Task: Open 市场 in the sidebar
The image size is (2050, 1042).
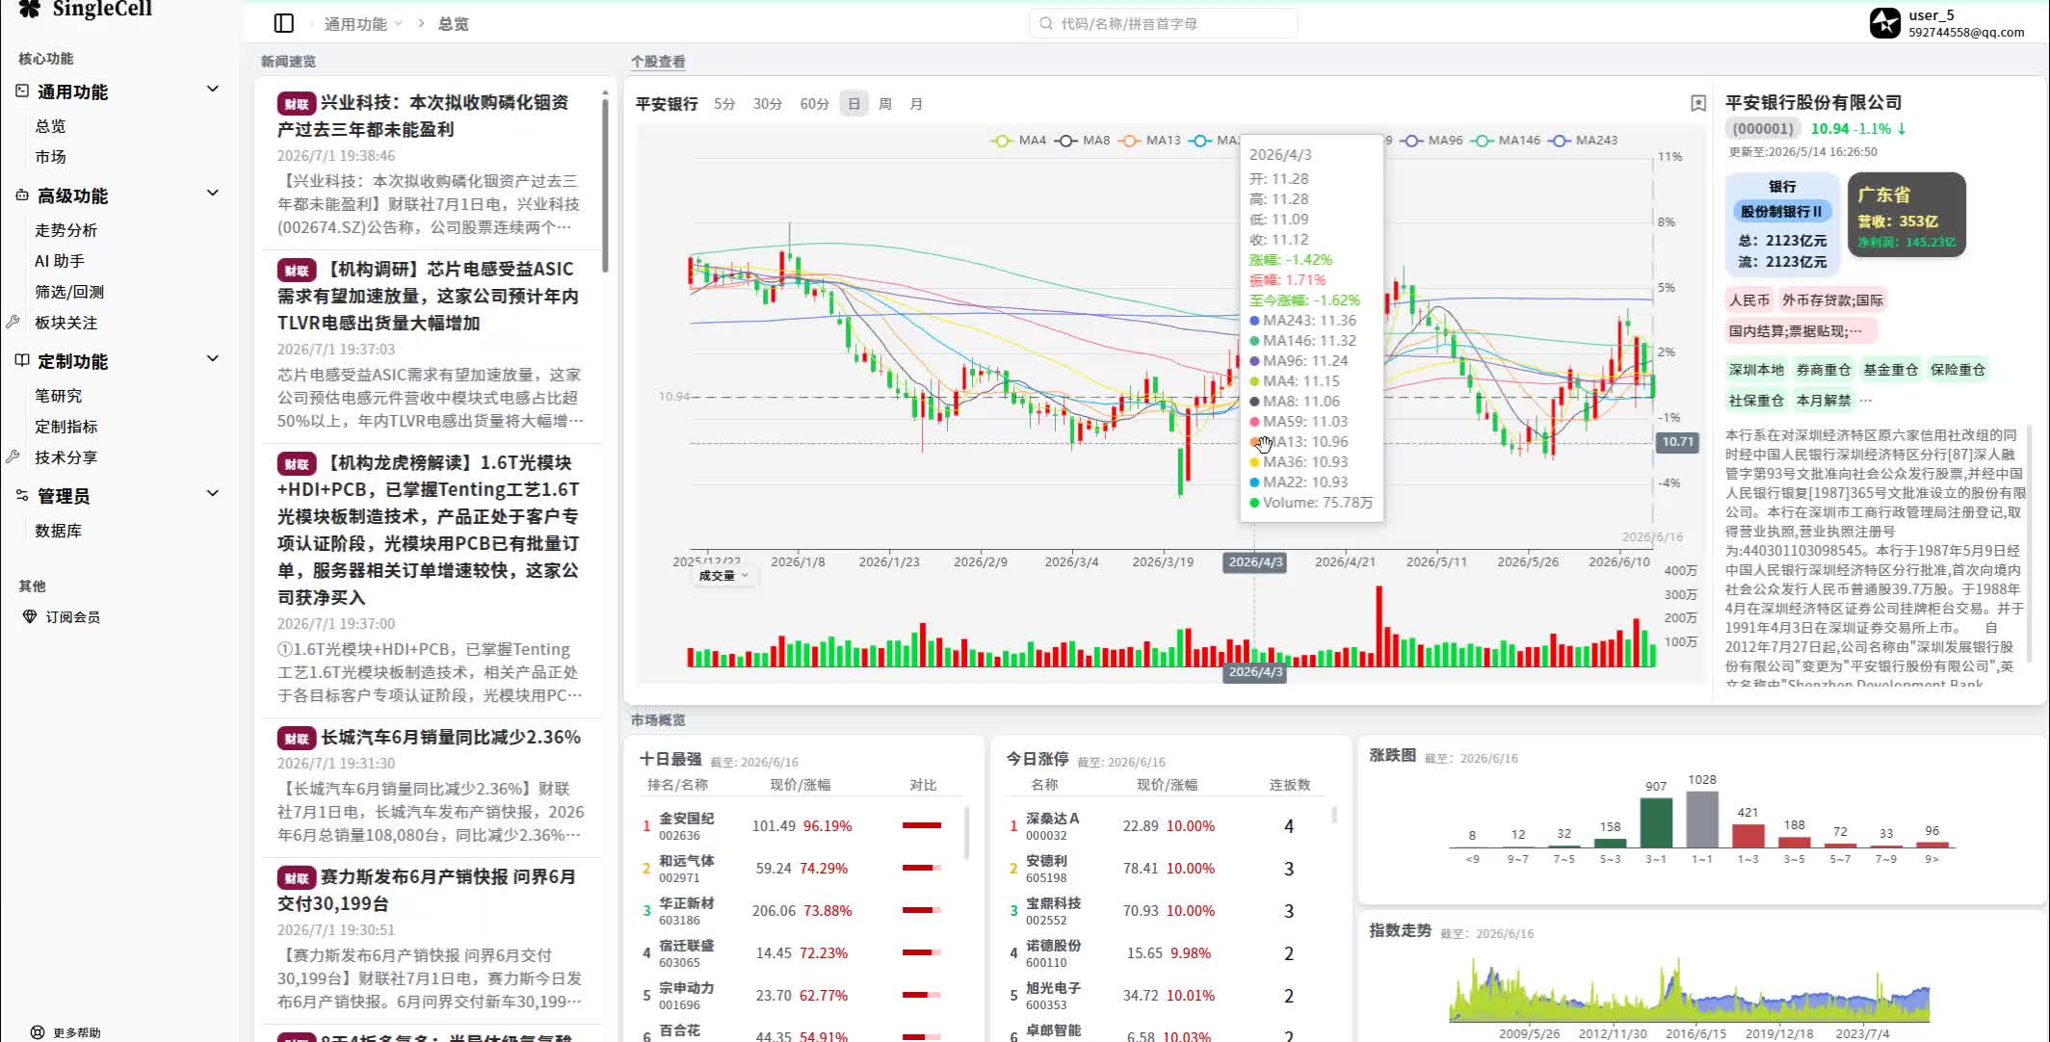Action: tap(50, 156)
